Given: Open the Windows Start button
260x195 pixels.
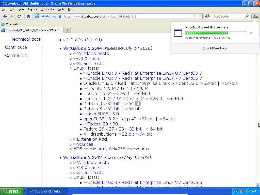Looking at the screenshot, I should point(12,191).
